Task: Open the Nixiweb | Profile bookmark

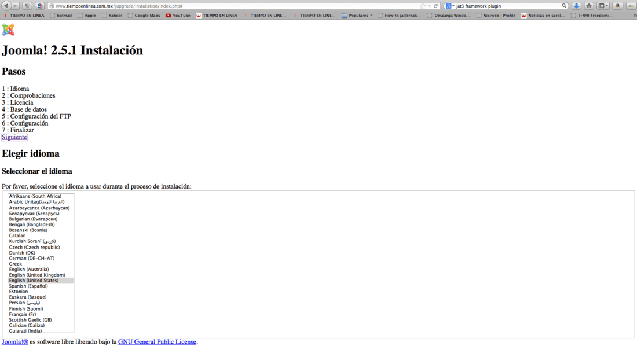Action: click(x=496, y=16)
